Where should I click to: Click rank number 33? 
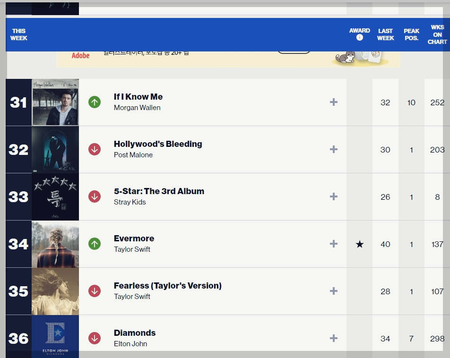point(18,197)
